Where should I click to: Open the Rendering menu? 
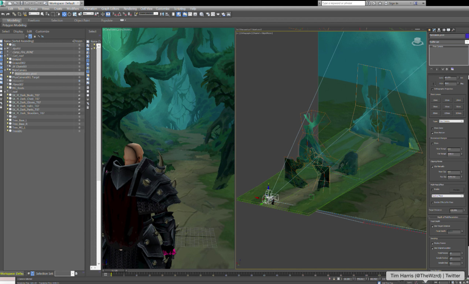[129, 8]
